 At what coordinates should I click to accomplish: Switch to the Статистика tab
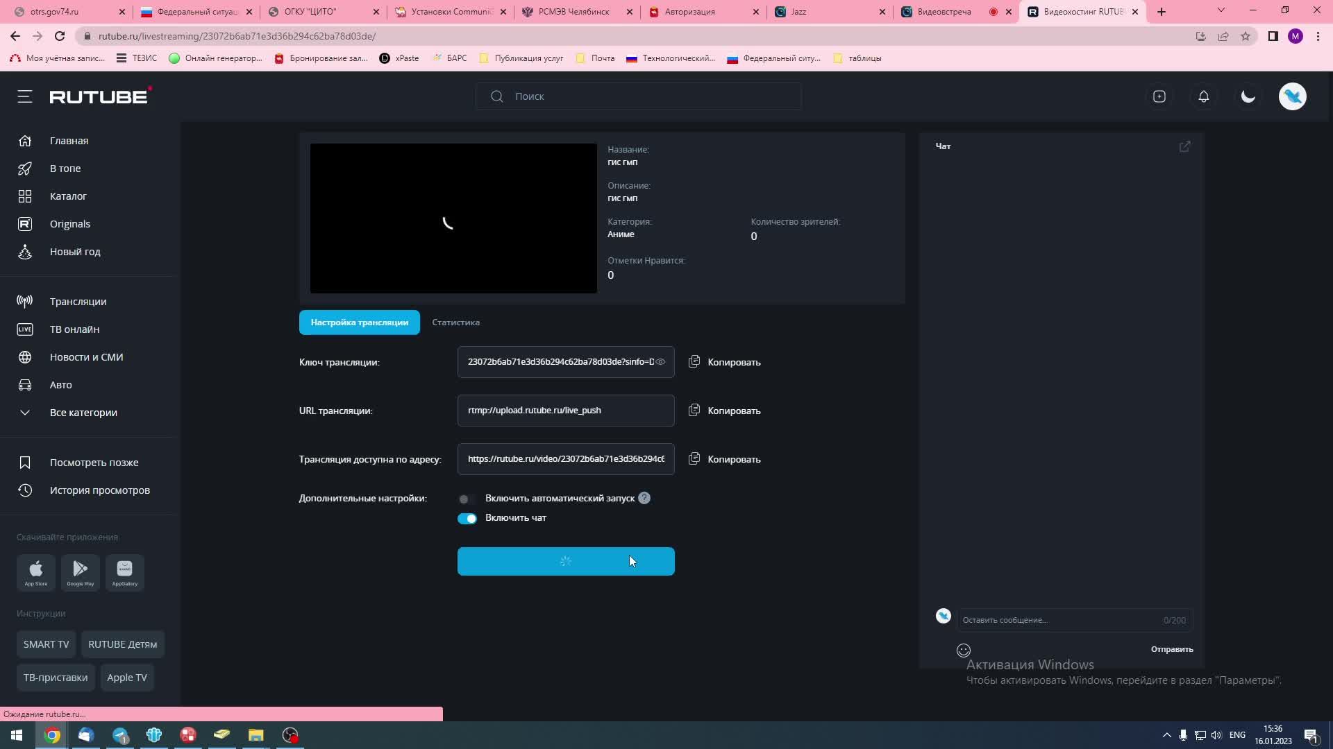455,322
